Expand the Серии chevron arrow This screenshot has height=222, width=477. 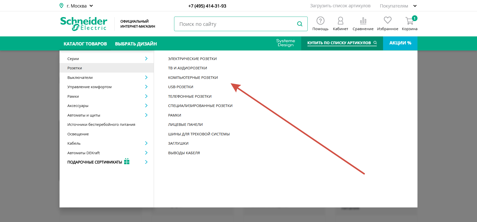146,59
